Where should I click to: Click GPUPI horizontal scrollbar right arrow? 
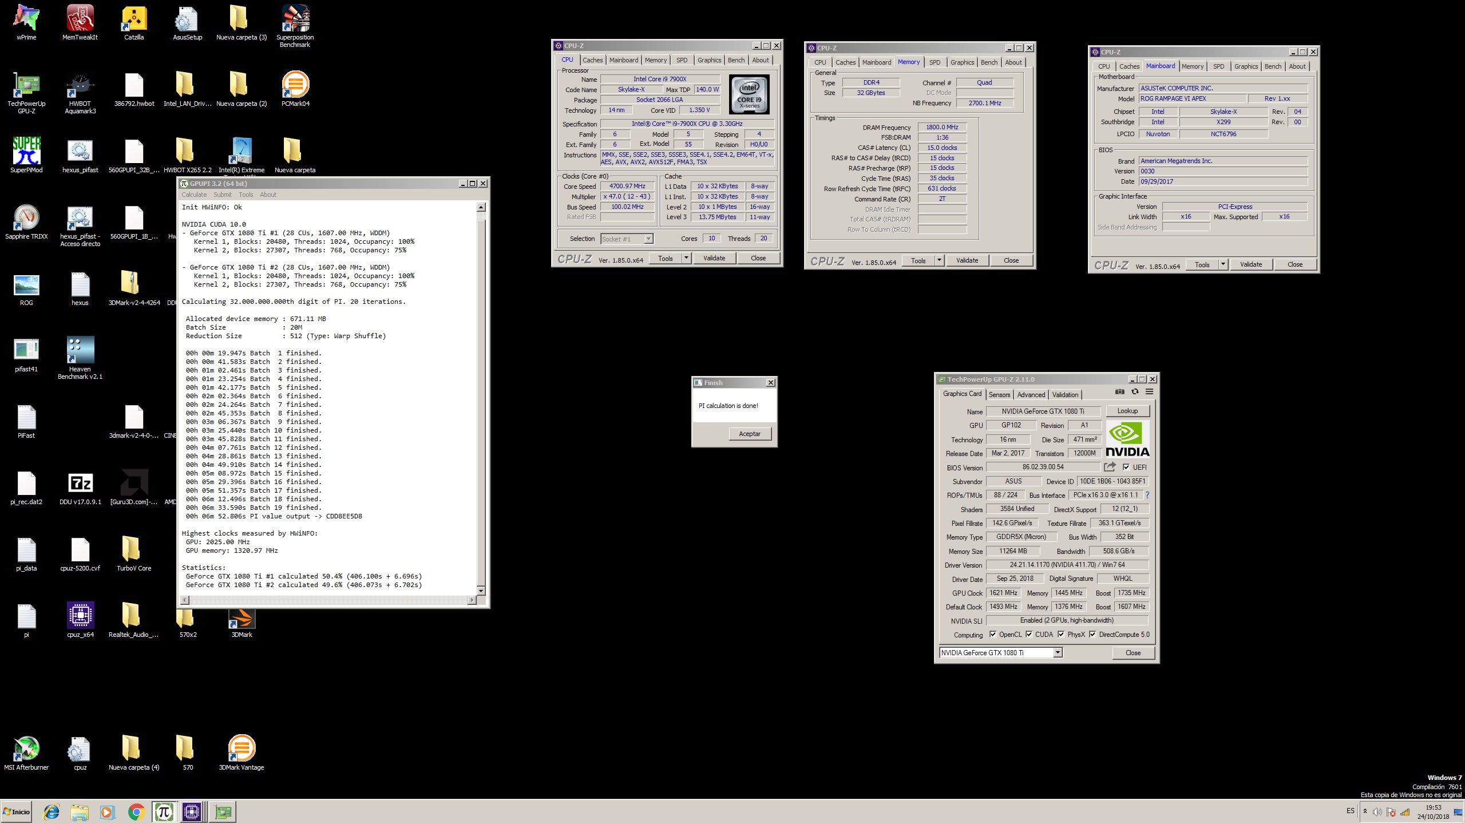coord(472,600)
